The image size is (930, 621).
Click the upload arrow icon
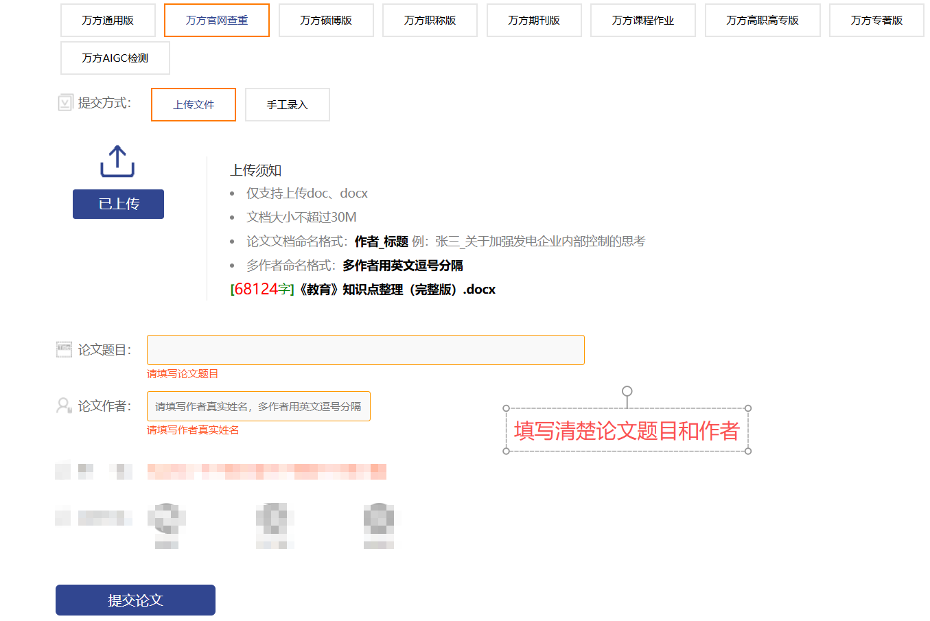pos(117,161)
